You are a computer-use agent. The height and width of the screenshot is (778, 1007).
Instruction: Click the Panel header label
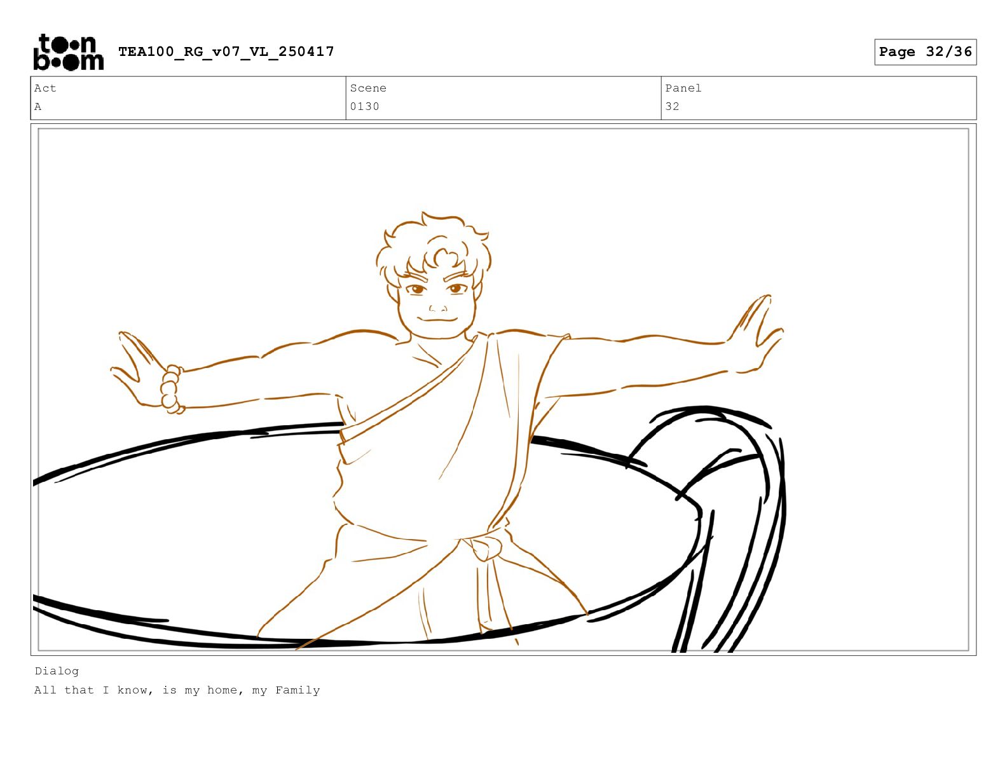point(683,88)
